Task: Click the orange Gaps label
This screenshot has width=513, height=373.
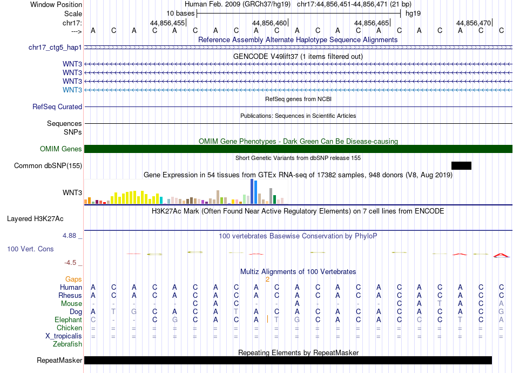Action: pos(73,279)
